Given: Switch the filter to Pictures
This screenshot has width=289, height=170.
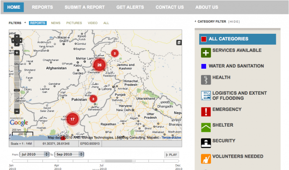Looking at the screenshot, I should (74, 23).
